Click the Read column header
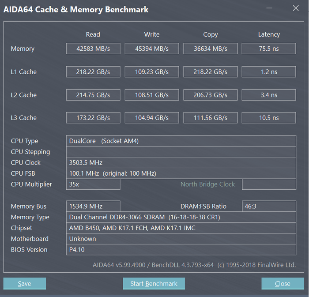Image resolution: width=309 pixels, height=297 pixels. [x=93, y=34]
